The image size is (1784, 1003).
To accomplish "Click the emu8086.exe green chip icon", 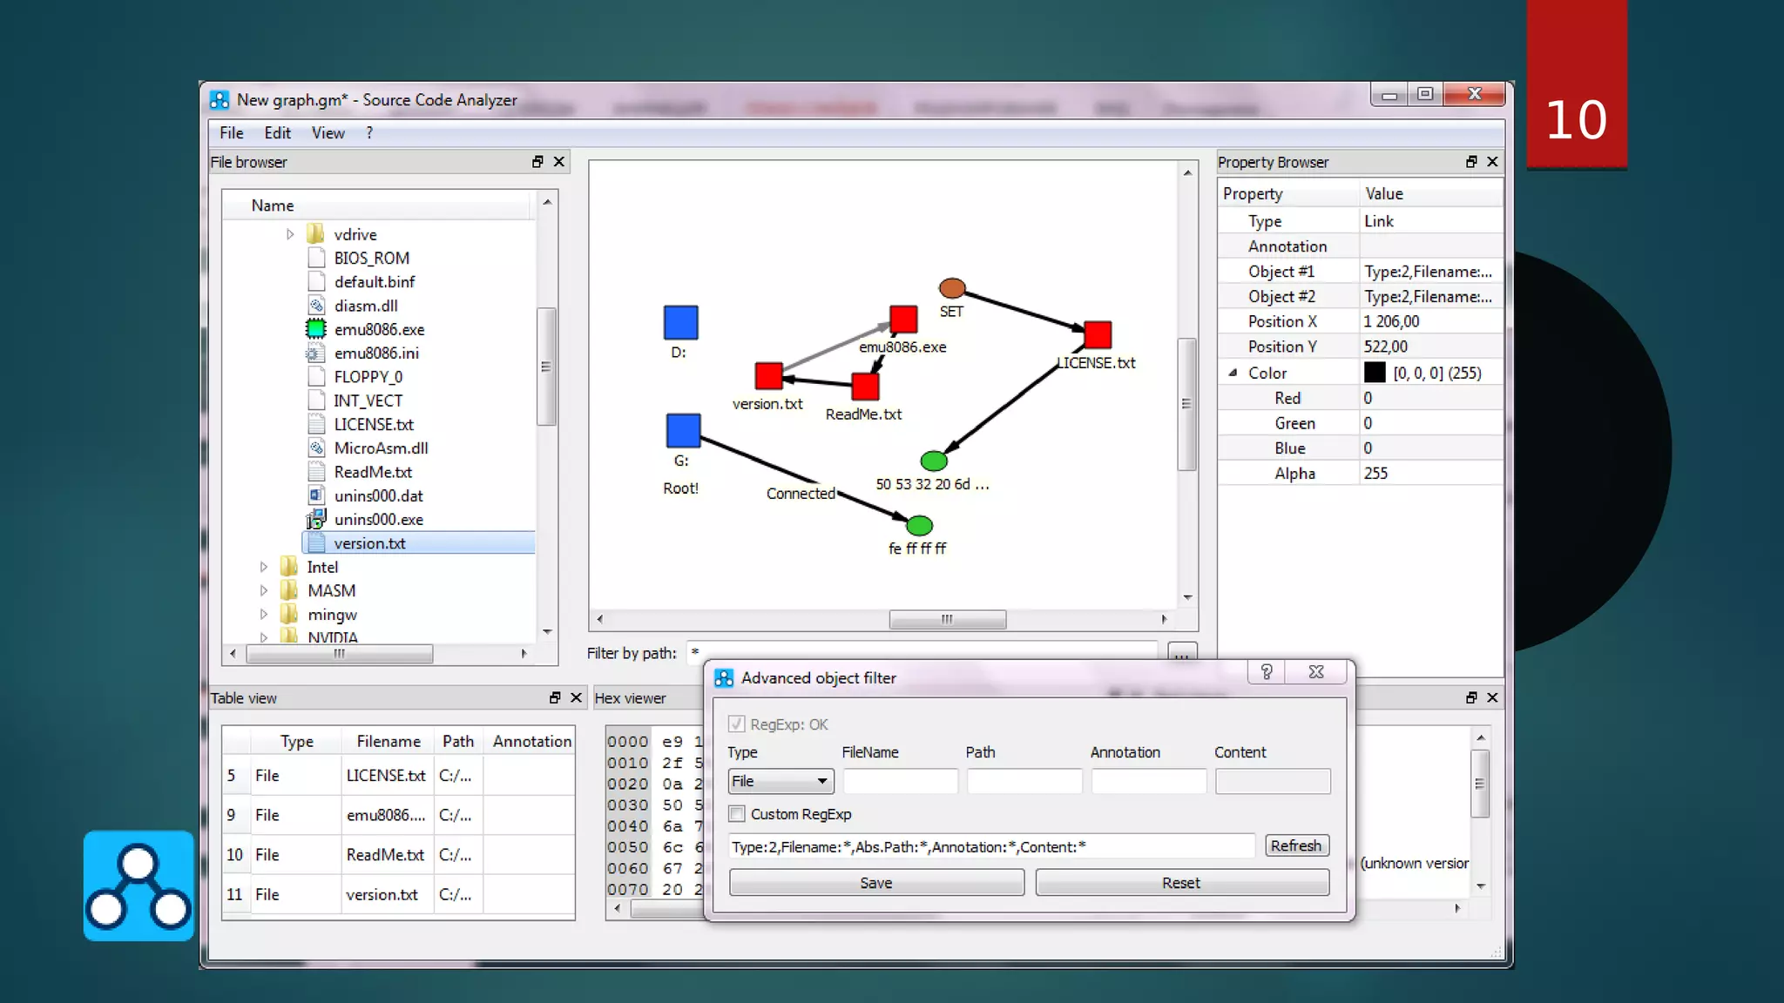I will (x=315, y=329).
